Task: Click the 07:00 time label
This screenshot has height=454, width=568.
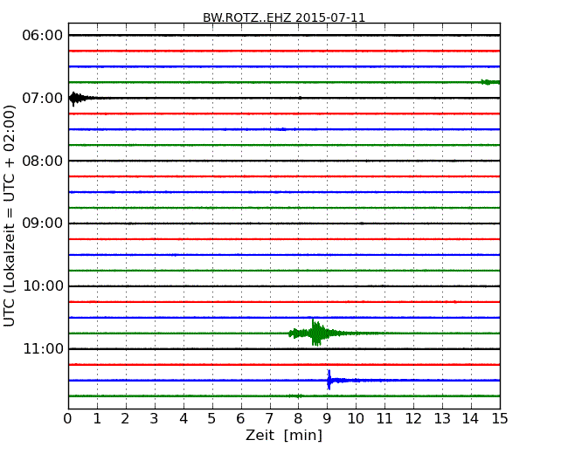Action: coord(43,98)
